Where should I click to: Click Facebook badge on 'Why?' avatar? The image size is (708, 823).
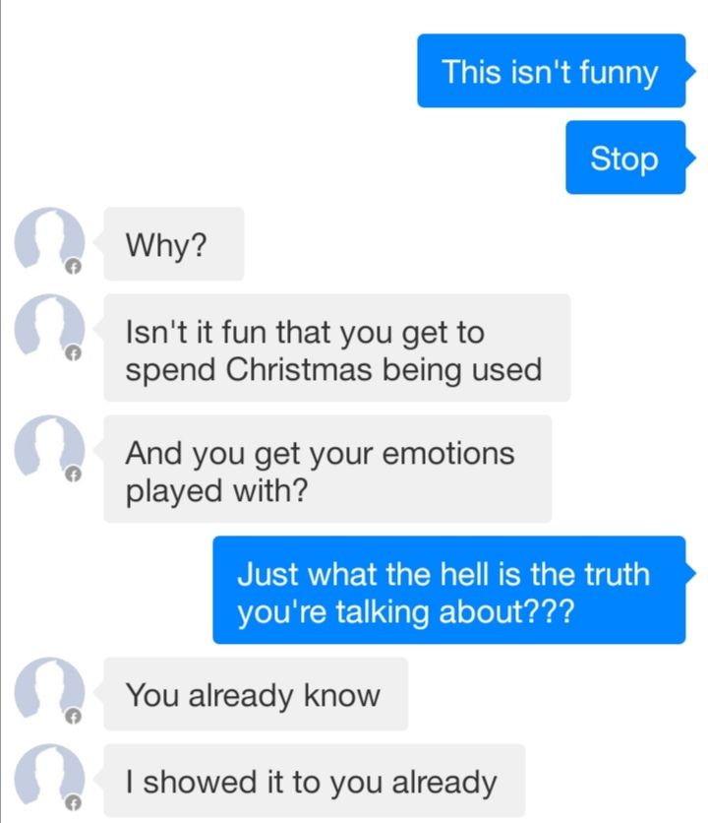tap(74, 267)
